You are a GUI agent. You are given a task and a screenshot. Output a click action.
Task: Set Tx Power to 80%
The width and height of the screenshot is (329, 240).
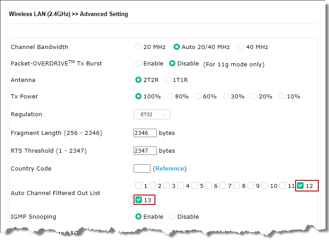click(170, 96)
